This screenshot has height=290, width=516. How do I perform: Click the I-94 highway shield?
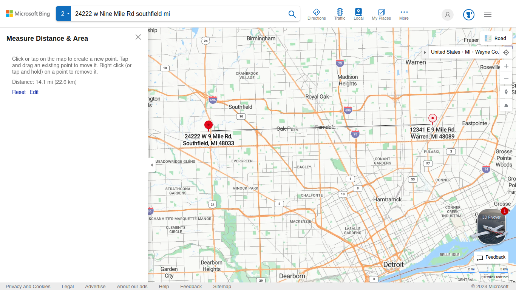tap(486, 169)
